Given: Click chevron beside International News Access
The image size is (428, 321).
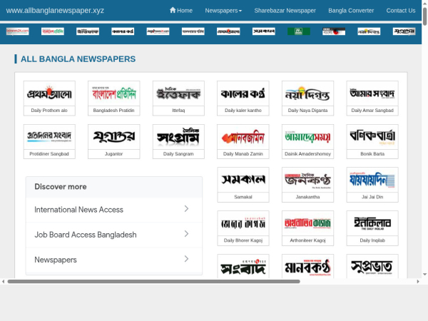Looking at the screenshot, I should (186, 209).
